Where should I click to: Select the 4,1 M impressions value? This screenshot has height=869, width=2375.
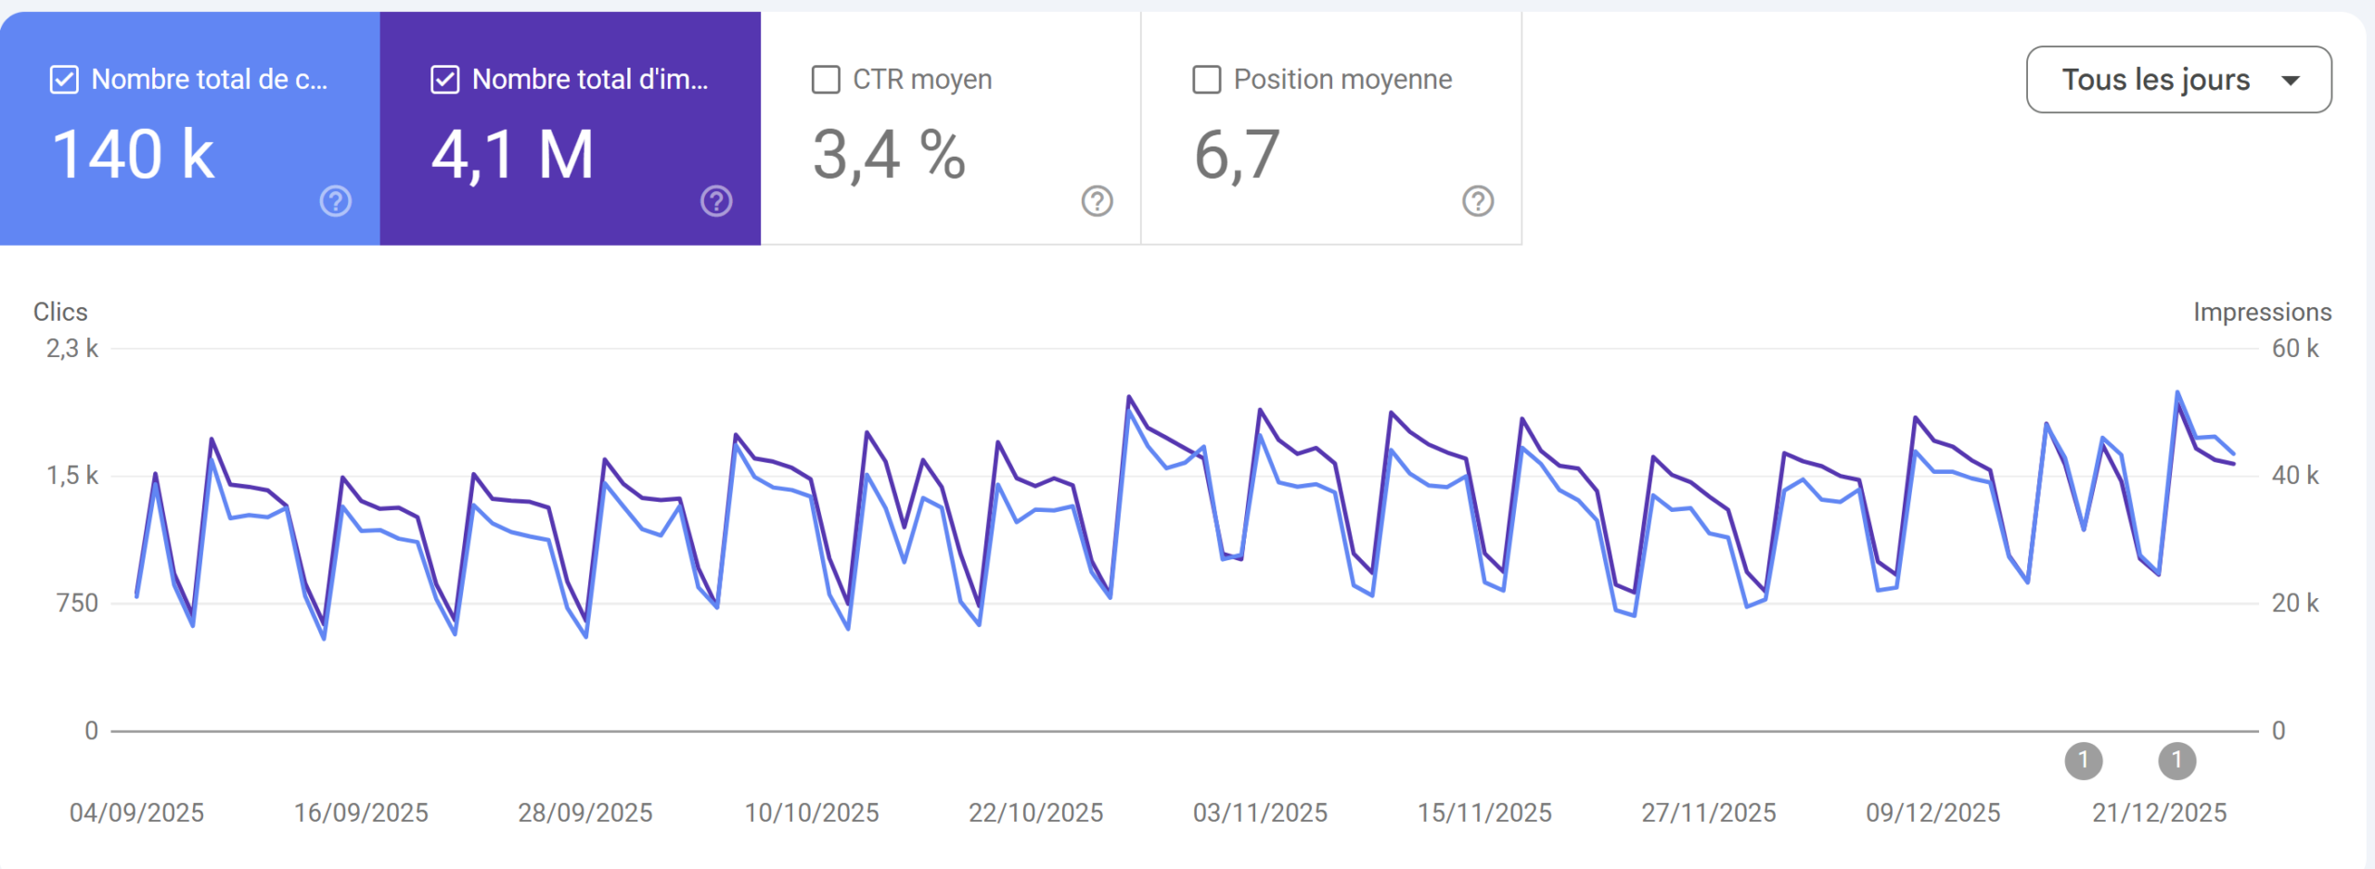(x=512, y=154)
